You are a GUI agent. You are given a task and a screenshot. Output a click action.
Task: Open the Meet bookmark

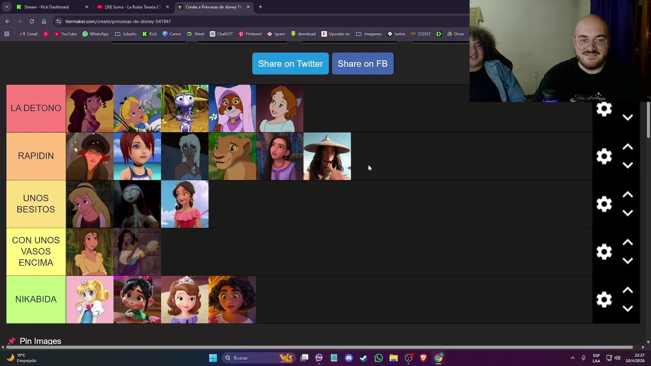[x=196, y=34]
